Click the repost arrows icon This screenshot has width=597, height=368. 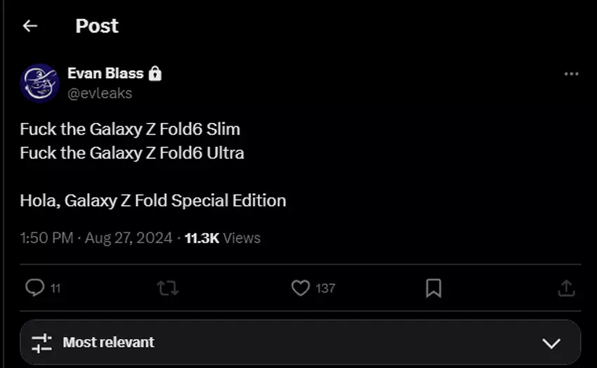167,288
